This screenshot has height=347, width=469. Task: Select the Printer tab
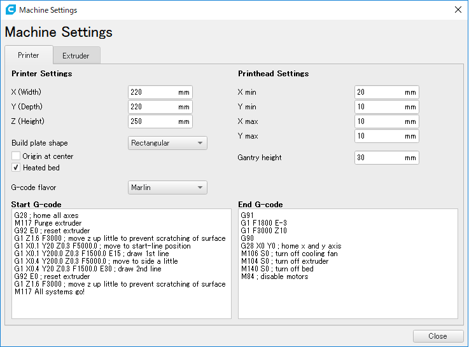tap(29, 55)
